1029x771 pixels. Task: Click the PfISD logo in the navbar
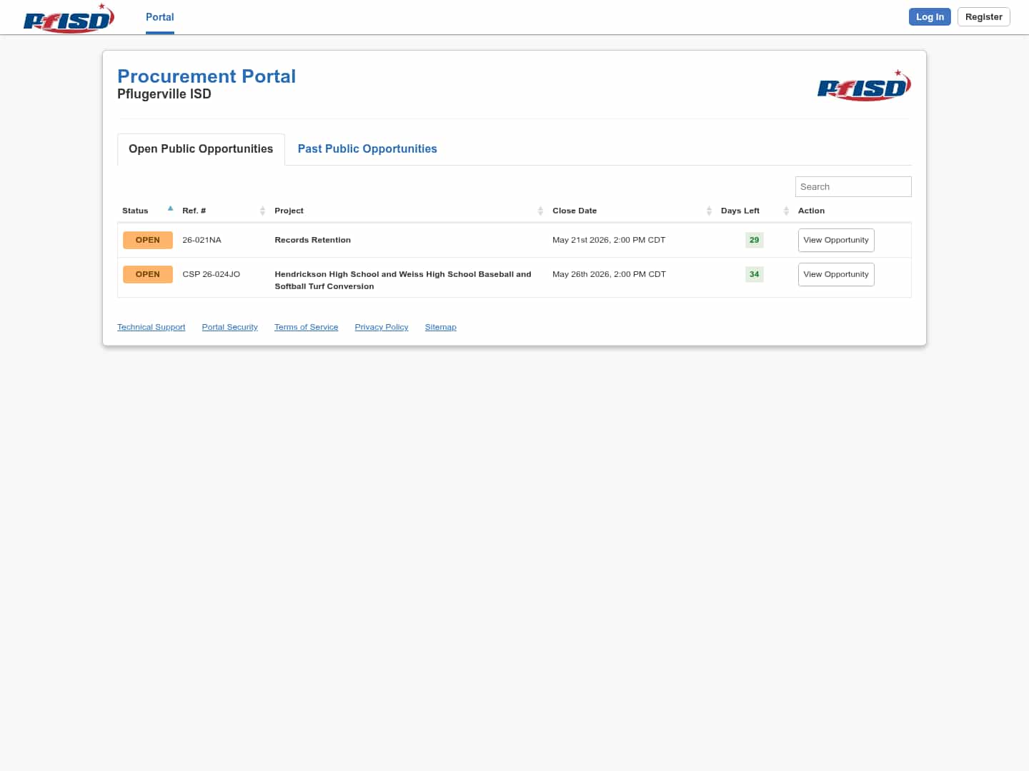69,19
